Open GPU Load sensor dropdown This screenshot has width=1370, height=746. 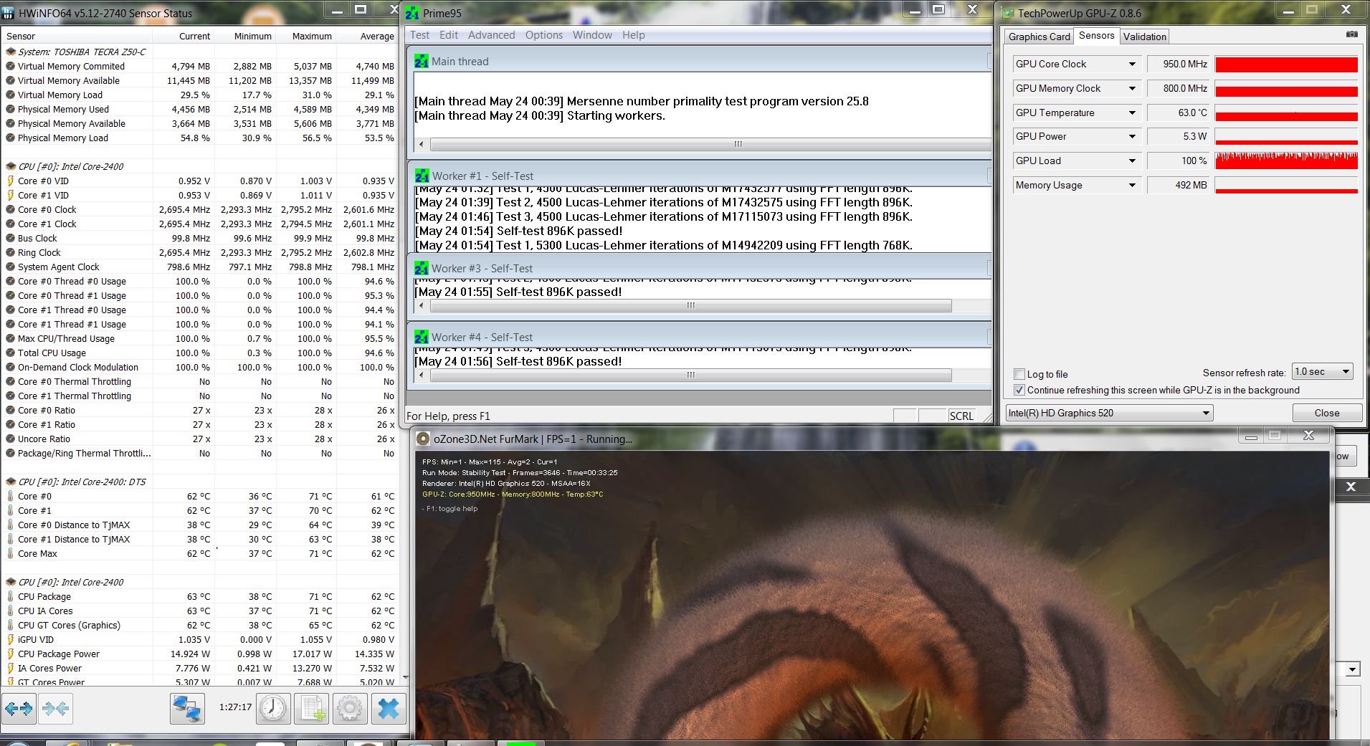pyautogui.click(x=1132, y=161)
